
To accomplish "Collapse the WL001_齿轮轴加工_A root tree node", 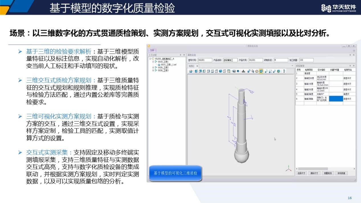I will [150, 59].
